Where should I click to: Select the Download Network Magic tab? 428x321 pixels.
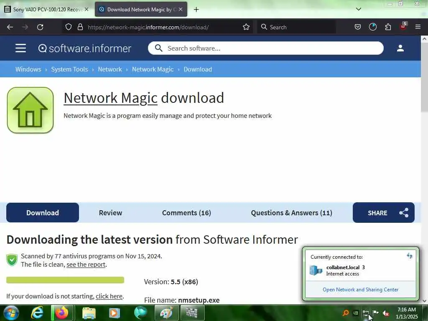(141, 9)
